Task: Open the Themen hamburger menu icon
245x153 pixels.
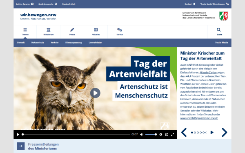Action: [x=25, y=30]
